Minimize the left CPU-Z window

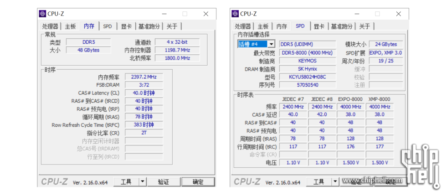[164, 14]
